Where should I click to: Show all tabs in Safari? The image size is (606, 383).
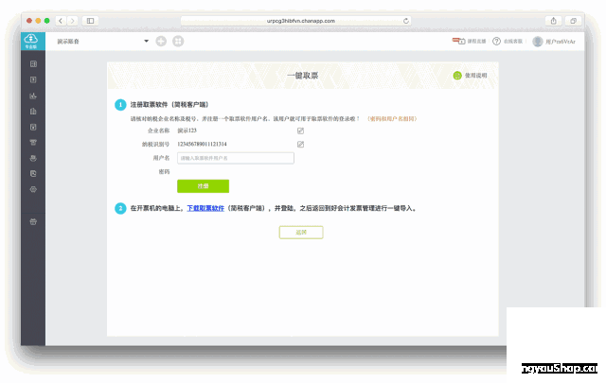tap(573, 21)
